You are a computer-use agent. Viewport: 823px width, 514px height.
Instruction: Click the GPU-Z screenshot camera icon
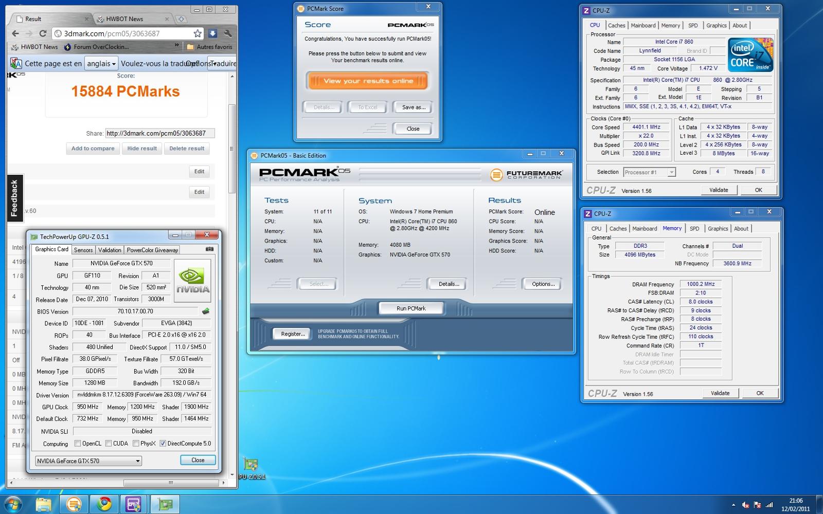209,249
